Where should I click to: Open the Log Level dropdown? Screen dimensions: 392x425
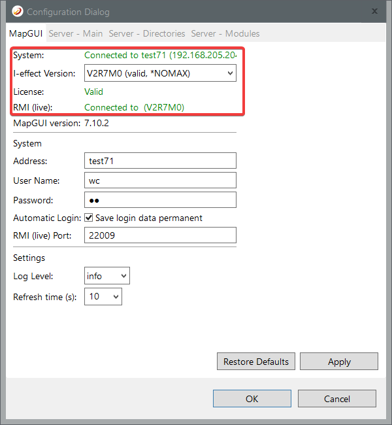[107, 276]
